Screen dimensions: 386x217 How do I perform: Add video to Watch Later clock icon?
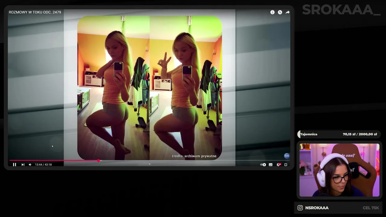[280, 12]
